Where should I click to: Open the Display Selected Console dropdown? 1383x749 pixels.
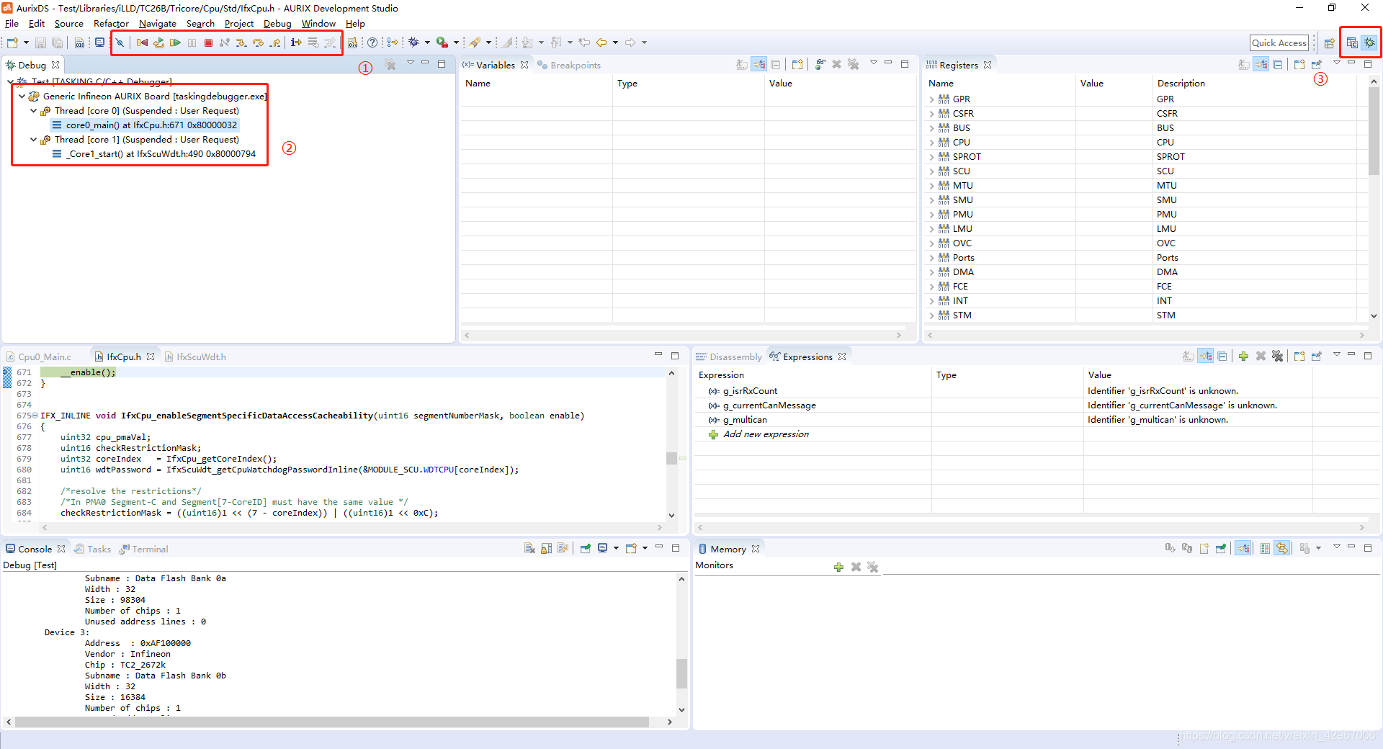616,548
